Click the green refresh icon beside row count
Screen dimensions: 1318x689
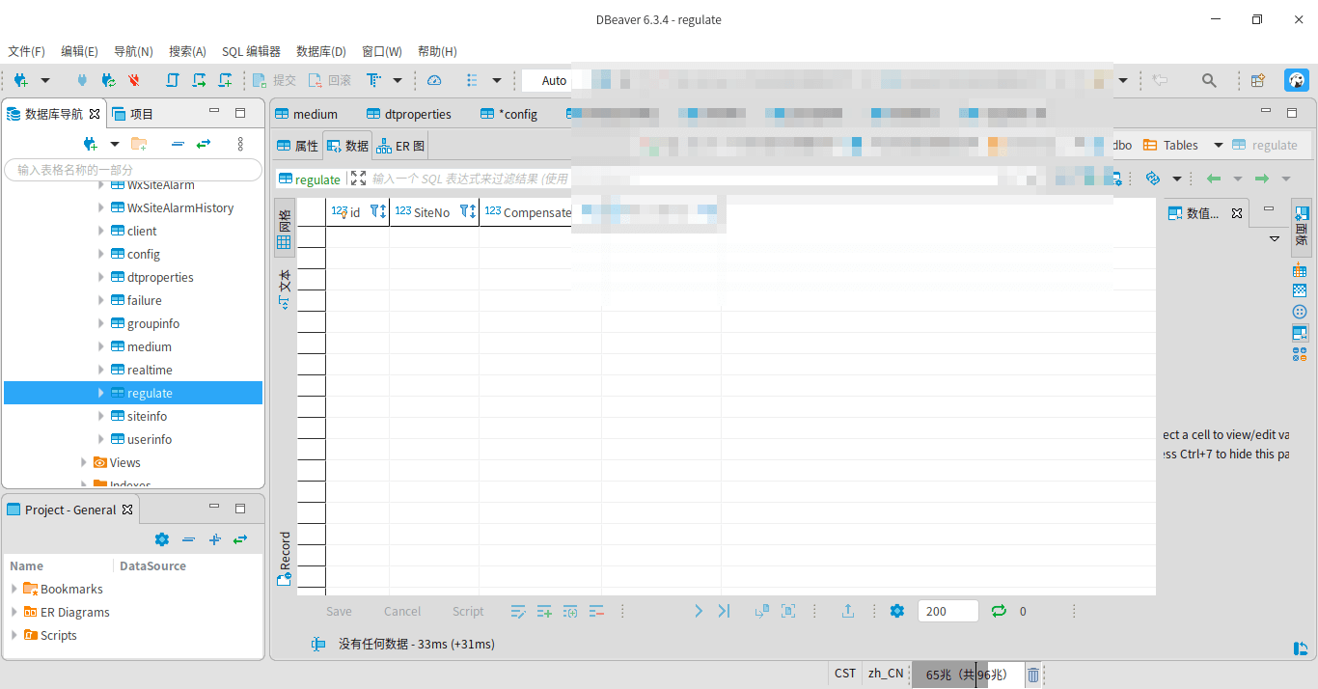click(999, 611)
